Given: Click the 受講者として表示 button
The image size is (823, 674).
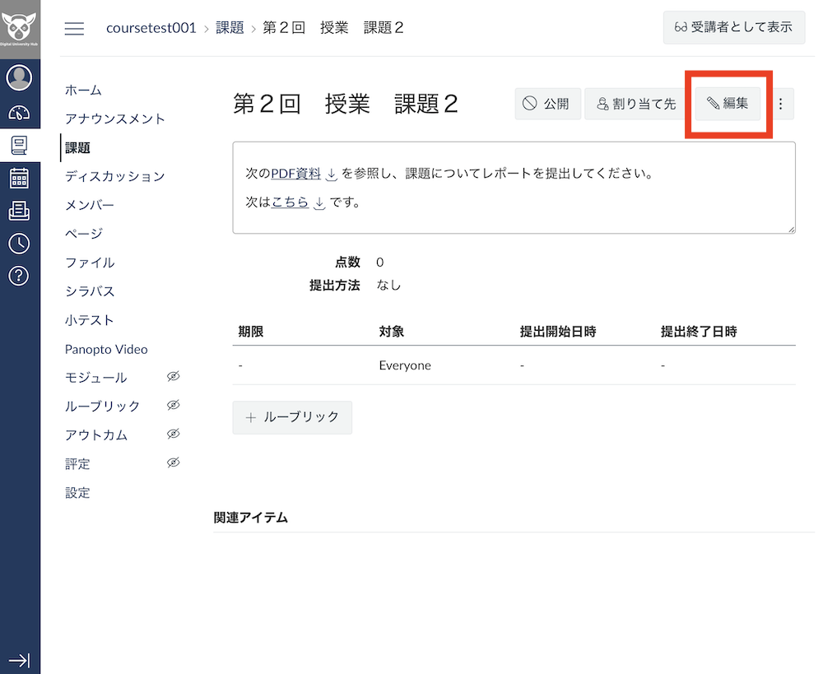Looking at the screenshot, I should [x=733, y=27].
